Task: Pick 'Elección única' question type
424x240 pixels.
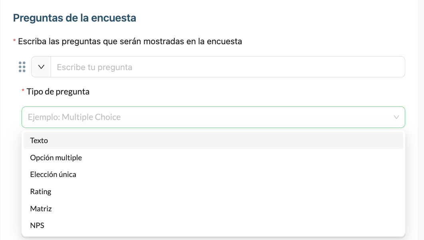Action: coord(213,175)
